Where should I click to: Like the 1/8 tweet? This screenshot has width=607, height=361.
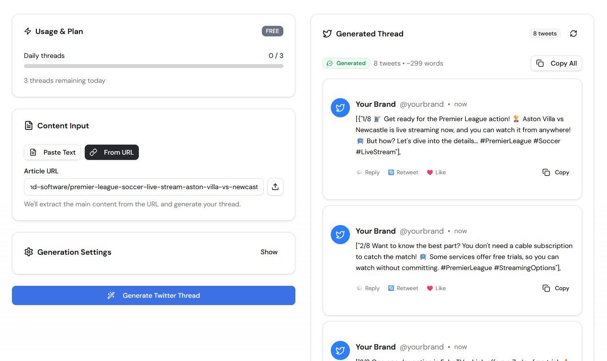(436, 172)
